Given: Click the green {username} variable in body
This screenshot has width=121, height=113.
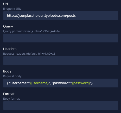Looking at the screenshot, I should (39, 83).
